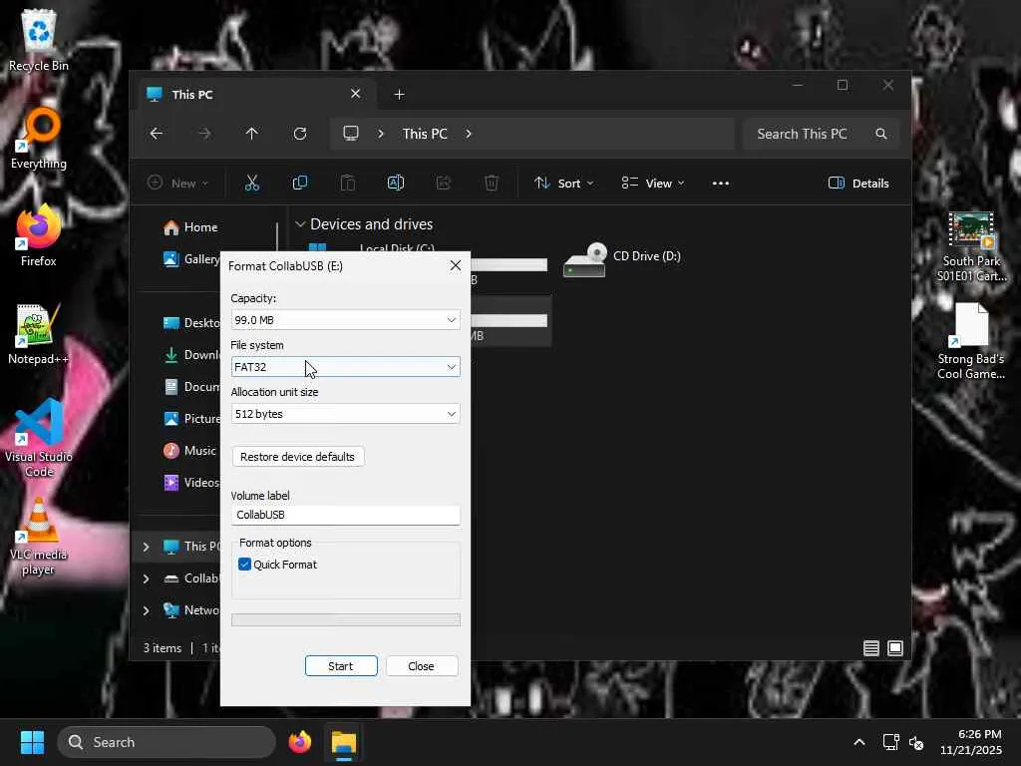Switch to large icons view in status bar
1021x766 pixels.
coord(895,648)
